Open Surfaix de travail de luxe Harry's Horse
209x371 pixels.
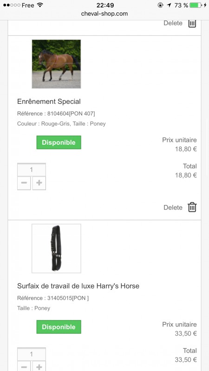[x=78, y=286]
